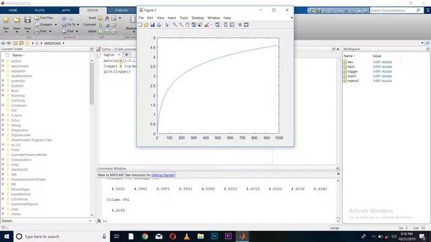Click Browse for folder icon in address bar
The width and height of the screenshot is (431, 242).
point(21,43)
